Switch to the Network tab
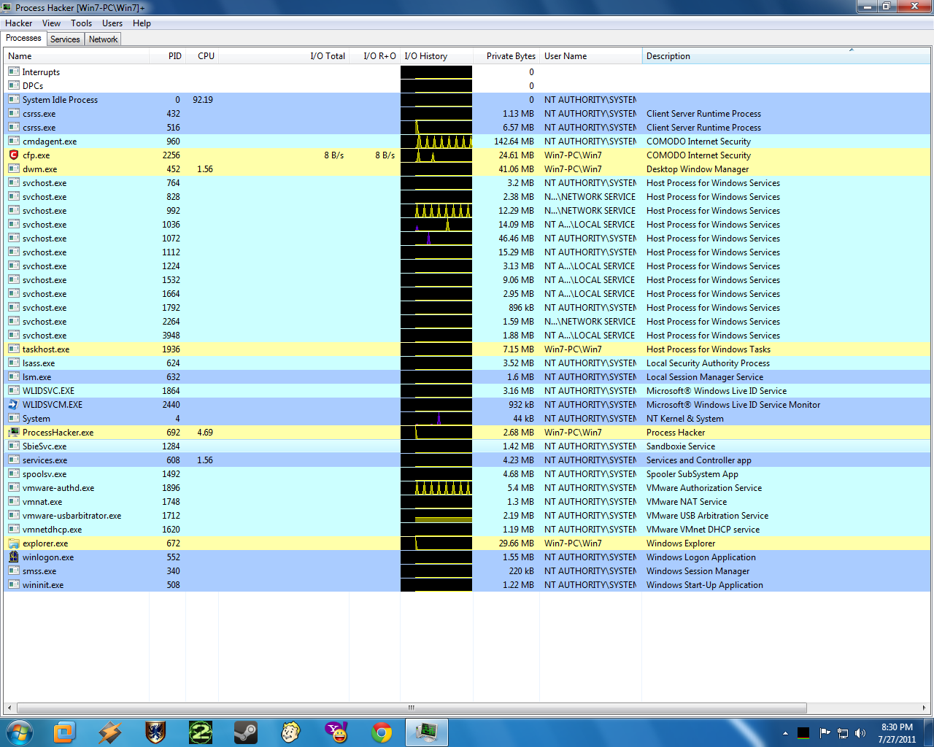The height and width of the screenshot is (747, 934). 103,39
